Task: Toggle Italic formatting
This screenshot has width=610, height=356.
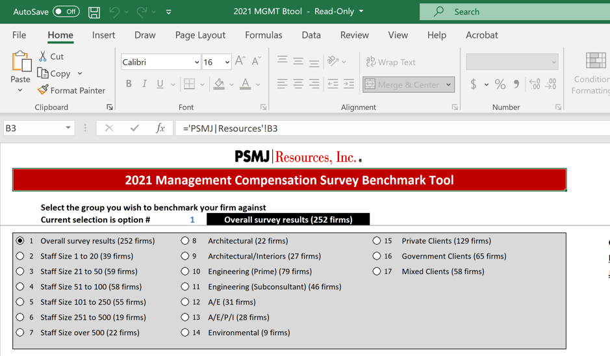Action: [x=144, y=84]
